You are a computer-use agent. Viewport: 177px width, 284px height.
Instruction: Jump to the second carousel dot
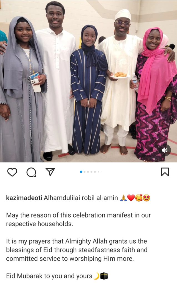[85, 172]
